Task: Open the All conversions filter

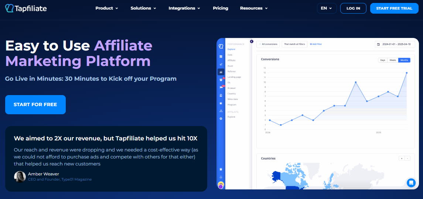Action: (x=268, y=44)
